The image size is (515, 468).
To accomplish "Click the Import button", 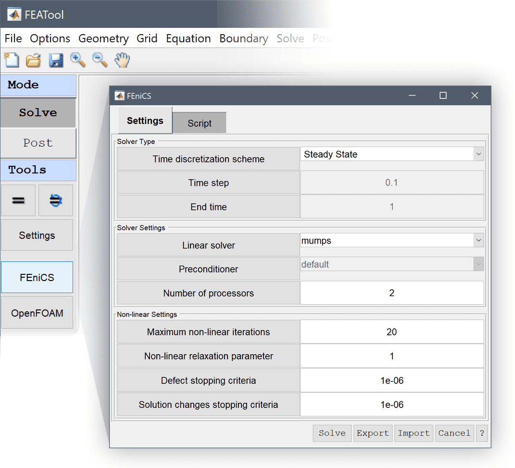I will pos(414,433).
